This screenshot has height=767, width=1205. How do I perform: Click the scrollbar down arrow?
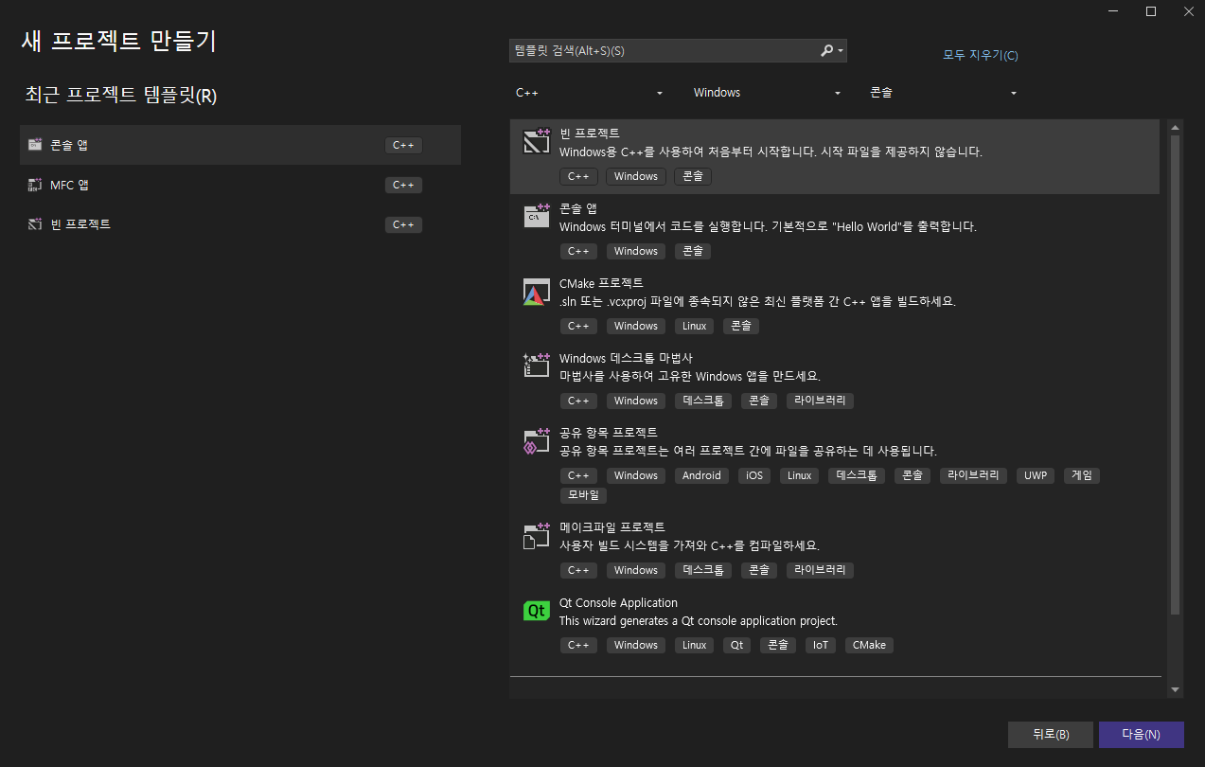pyautogui.click(x=1175, y=690)
